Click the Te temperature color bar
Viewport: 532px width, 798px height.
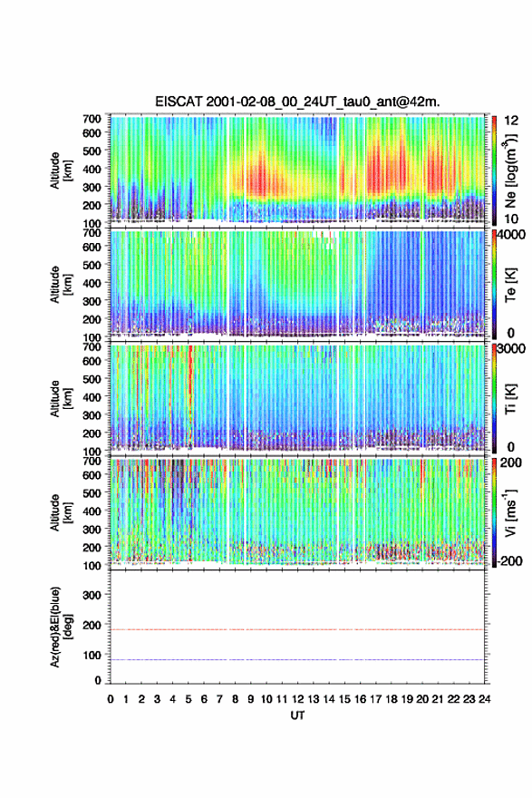pyautogui.click(x=494, y=285)
